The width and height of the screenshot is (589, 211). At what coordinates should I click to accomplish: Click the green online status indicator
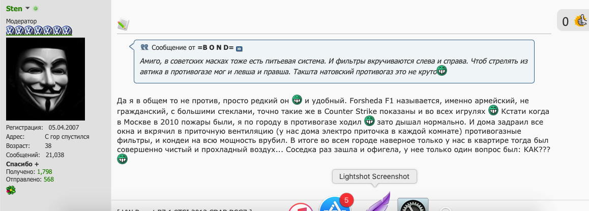(36, 9)
